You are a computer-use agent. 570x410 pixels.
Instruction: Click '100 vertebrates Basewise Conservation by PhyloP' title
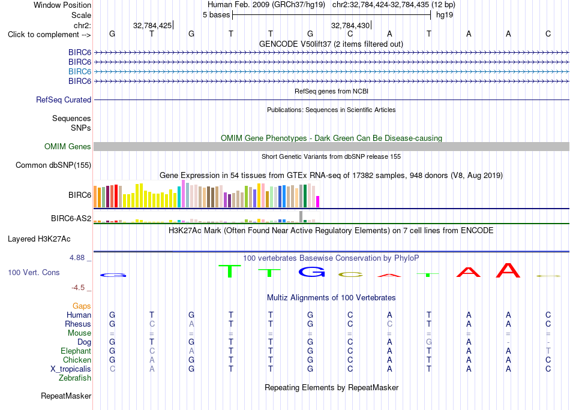pyautogui.click(x=331, y=258)
